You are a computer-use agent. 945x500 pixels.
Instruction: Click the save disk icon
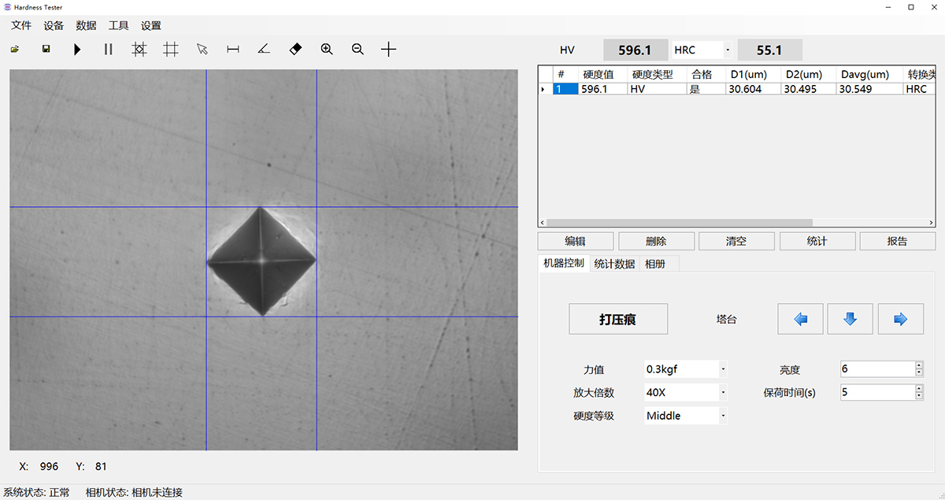coord(46,50)
